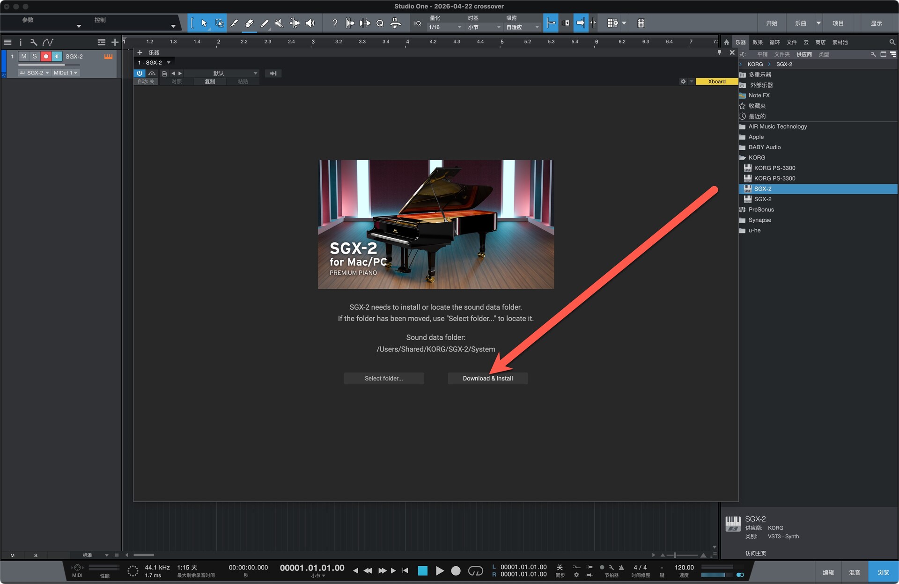Click the Download & Install button
899x584 pixels.
[487, 378]
